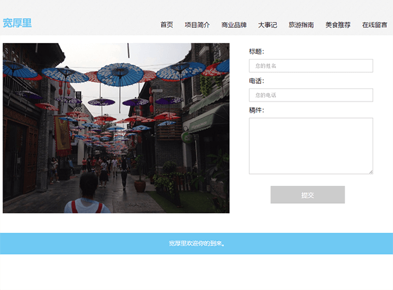
Task: Click the 电话: form label
Action: [257, 81]
